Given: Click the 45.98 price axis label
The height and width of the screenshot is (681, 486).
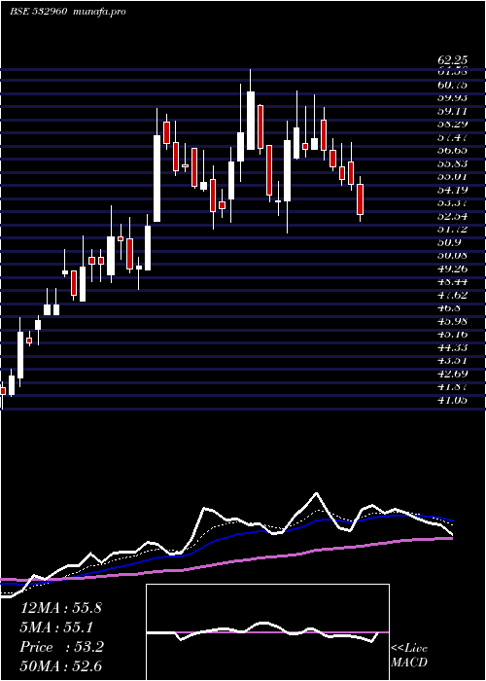Looking at the screenshot, I should click(x=452, y=321).
